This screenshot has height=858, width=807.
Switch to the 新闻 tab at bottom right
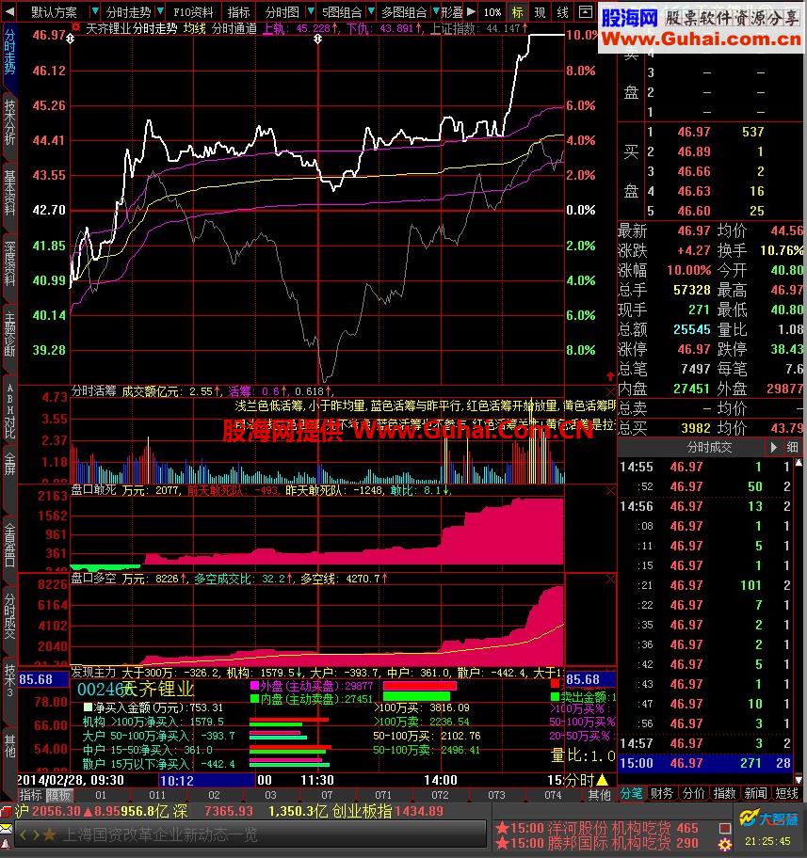755,793
